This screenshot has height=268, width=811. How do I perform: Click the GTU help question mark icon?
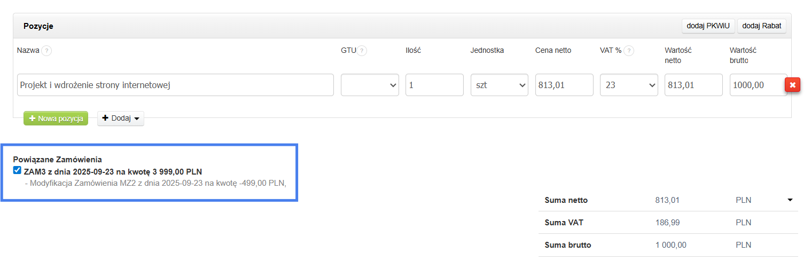[362, 51]
